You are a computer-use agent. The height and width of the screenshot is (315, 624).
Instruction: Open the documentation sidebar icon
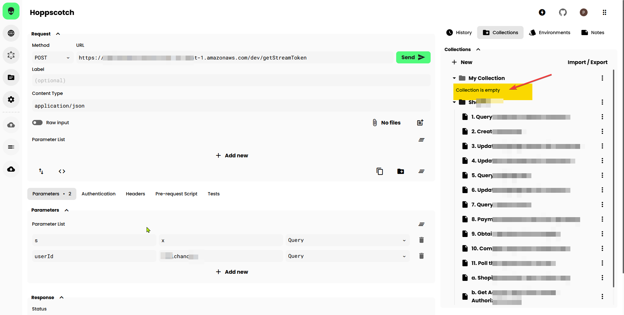tap(11, 77)
